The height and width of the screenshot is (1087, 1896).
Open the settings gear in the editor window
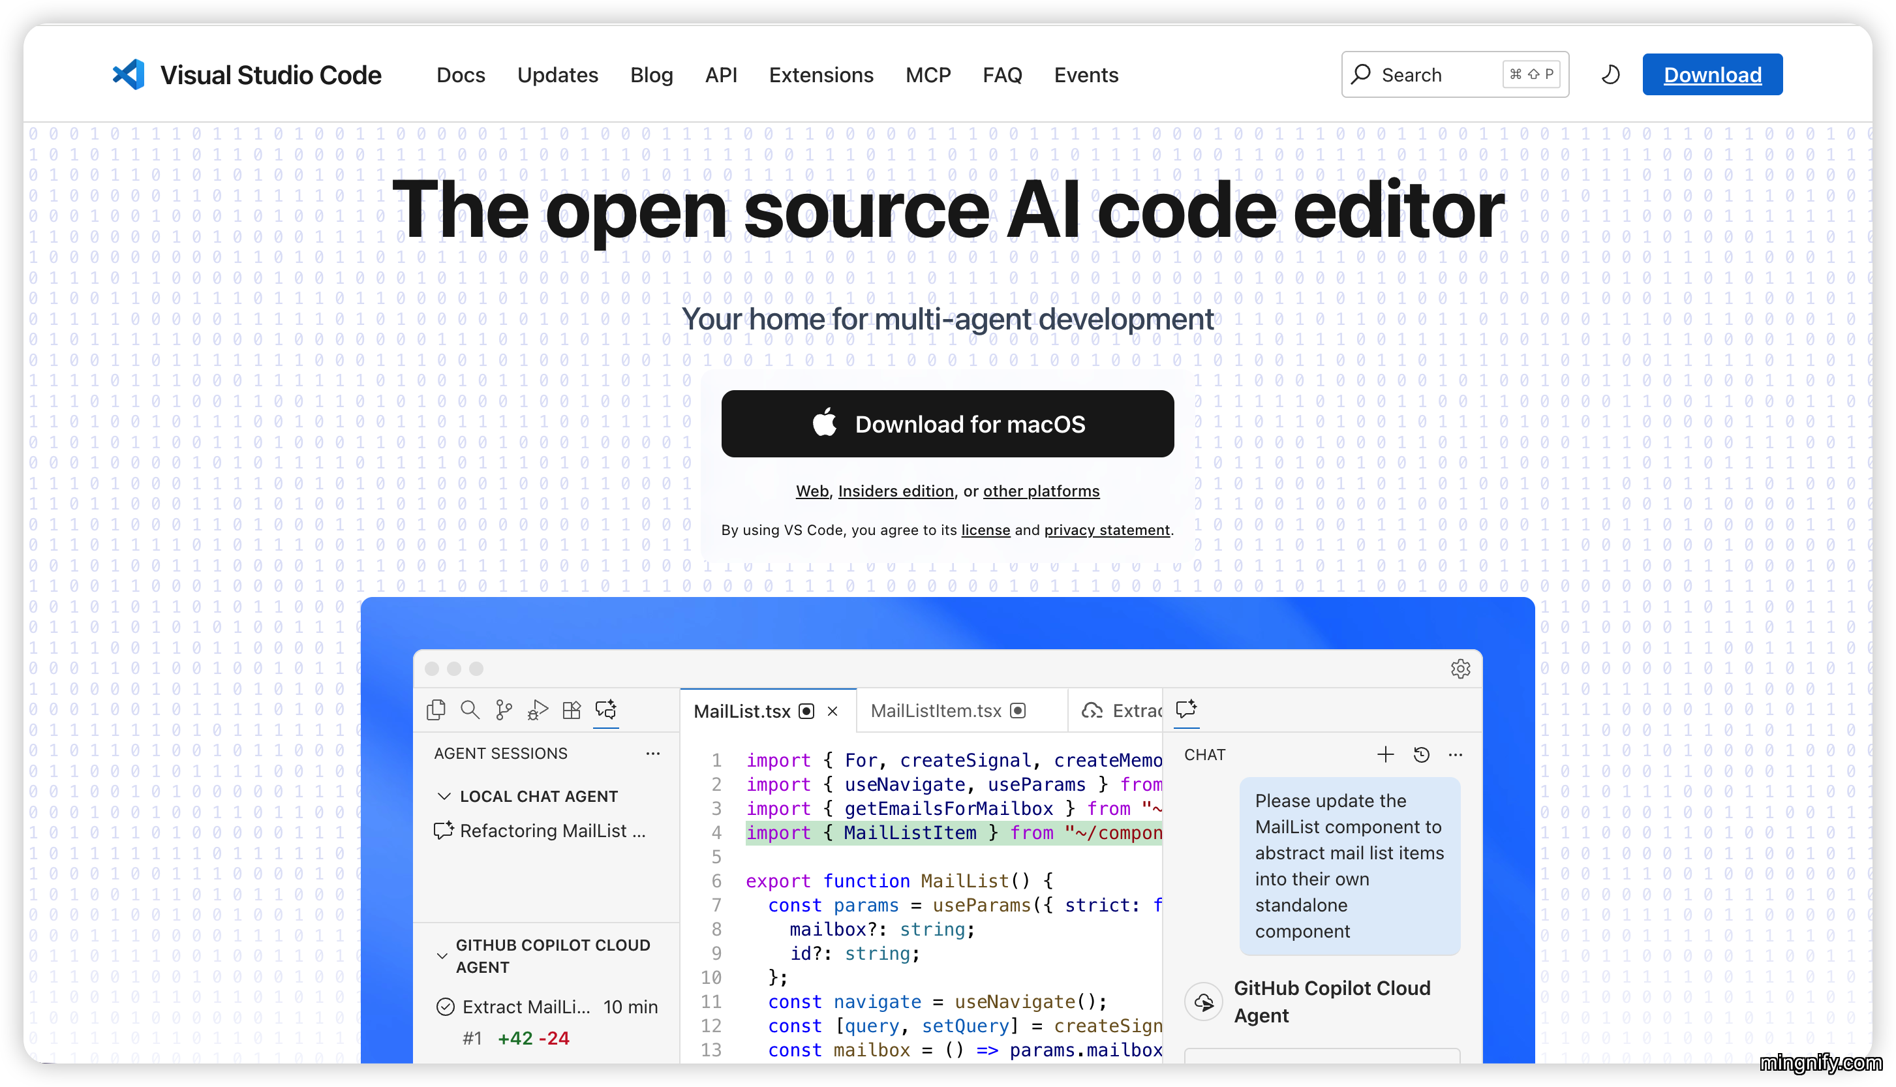click(1461, 669)
